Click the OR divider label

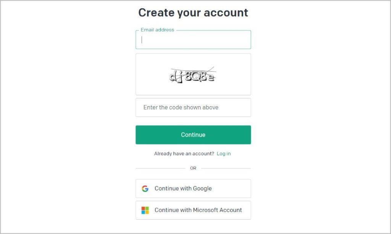coord(193,168)
